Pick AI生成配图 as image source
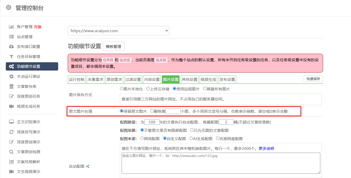Viewport: 351px width, 178px height. tap(191, 138)
